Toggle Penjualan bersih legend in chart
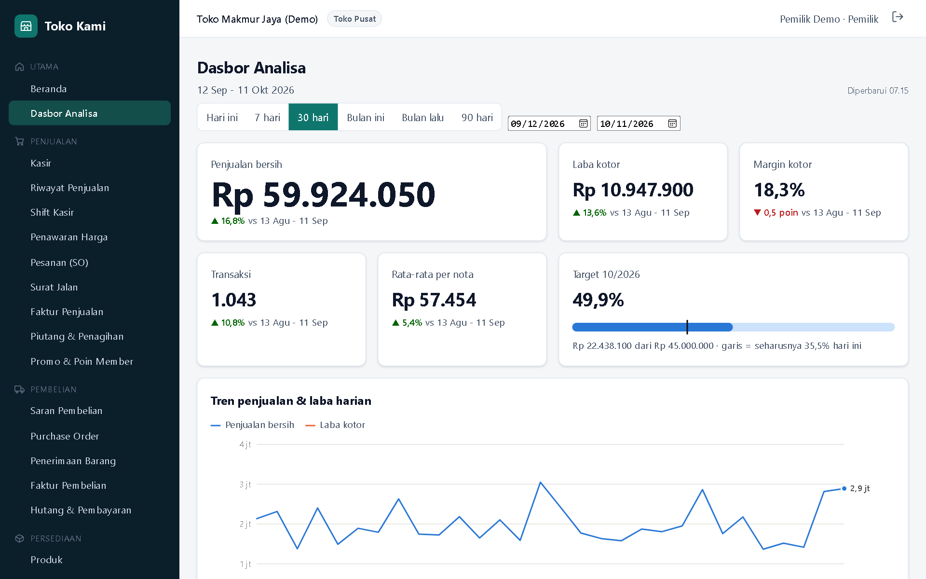926x579 pixels. [252, 425]
